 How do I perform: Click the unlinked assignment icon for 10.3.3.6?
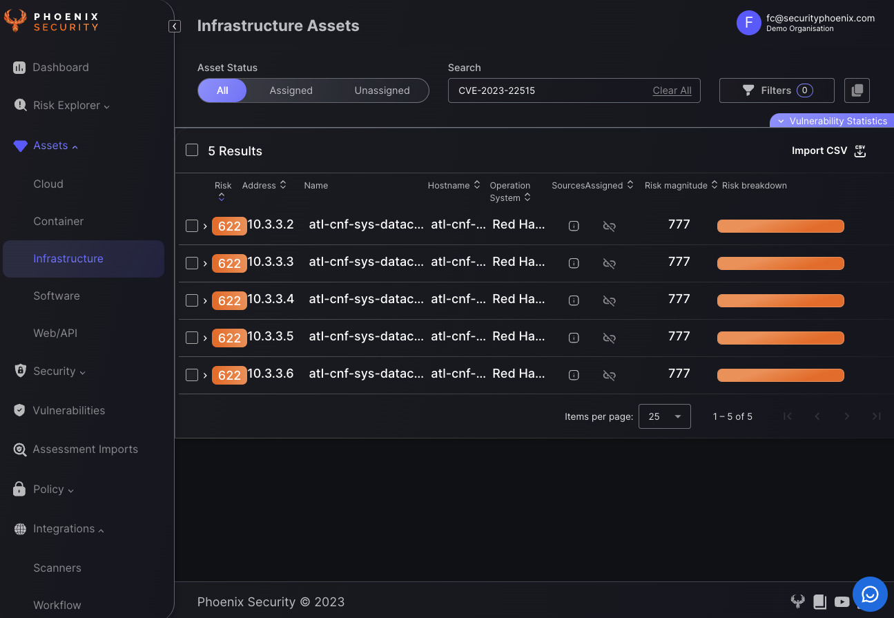(609, 375)
